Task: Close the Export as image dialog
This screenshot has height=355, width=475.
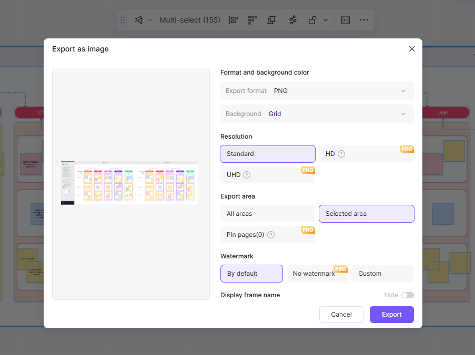Action: click(412, 49)
